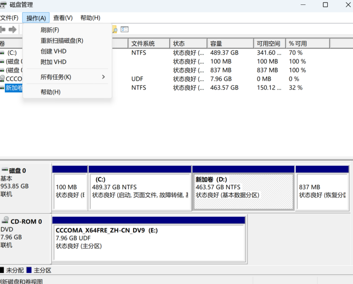Image resolution: width=353 pixels, height=284 pixels.
Task: Choose 创建 VHD in the menu
Action: (x=53, y=51)
